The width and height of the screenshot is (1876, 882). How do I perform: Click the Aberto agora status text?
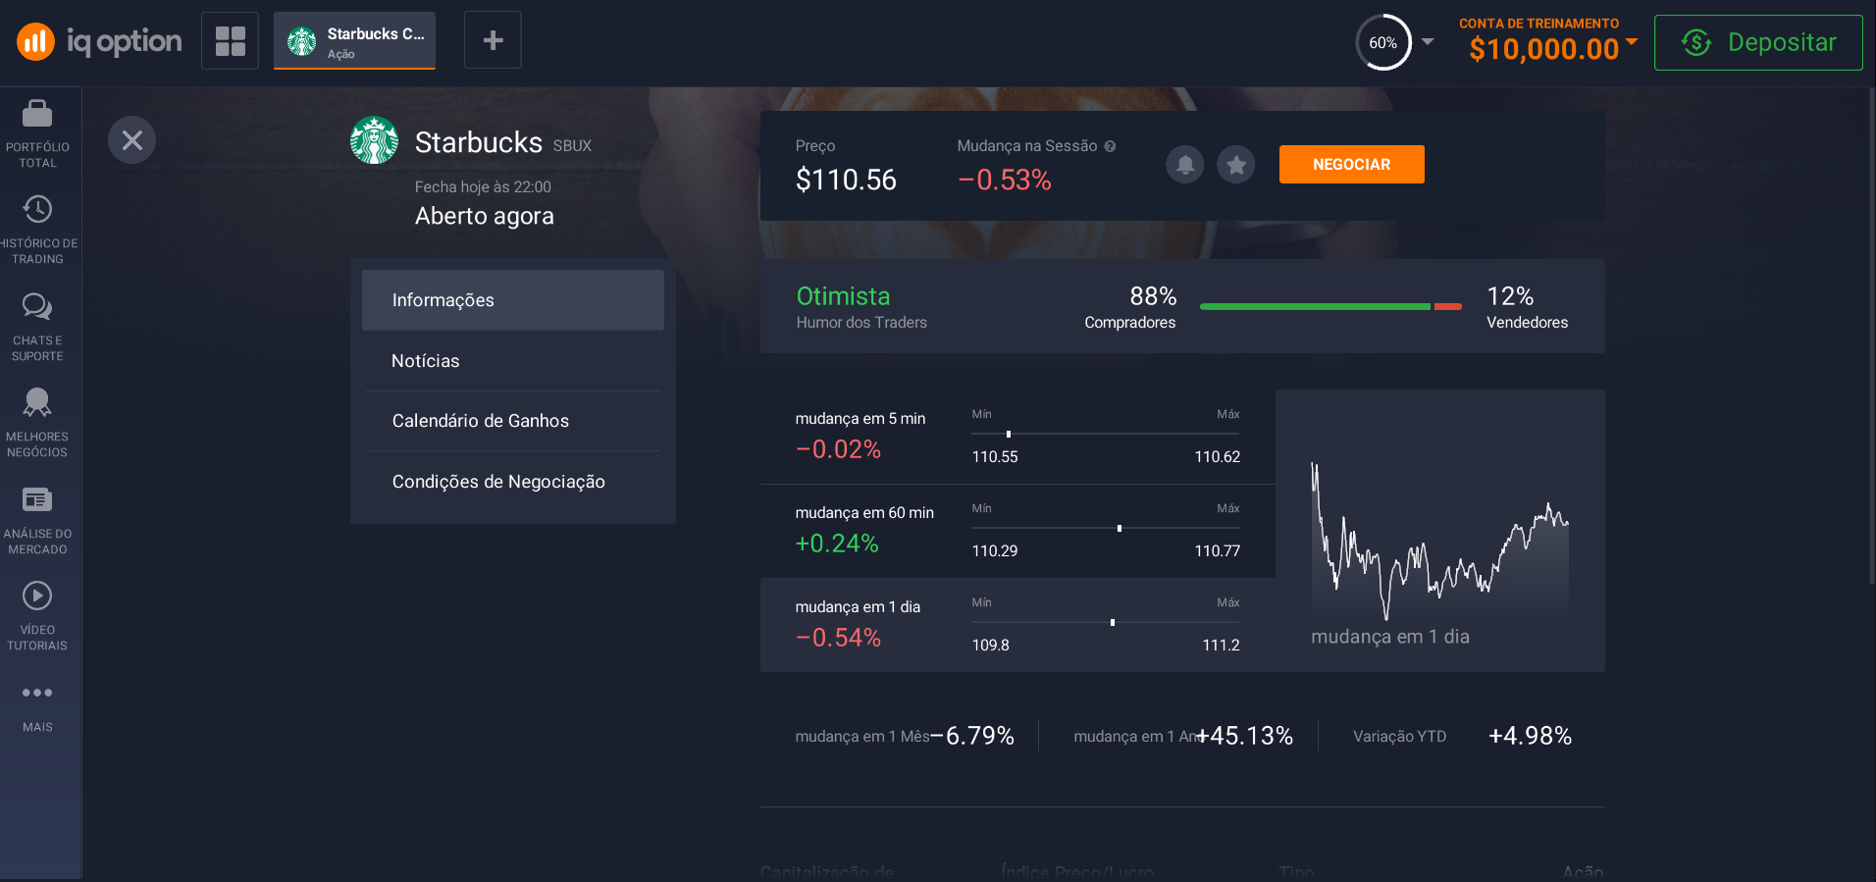click(484, 216)
